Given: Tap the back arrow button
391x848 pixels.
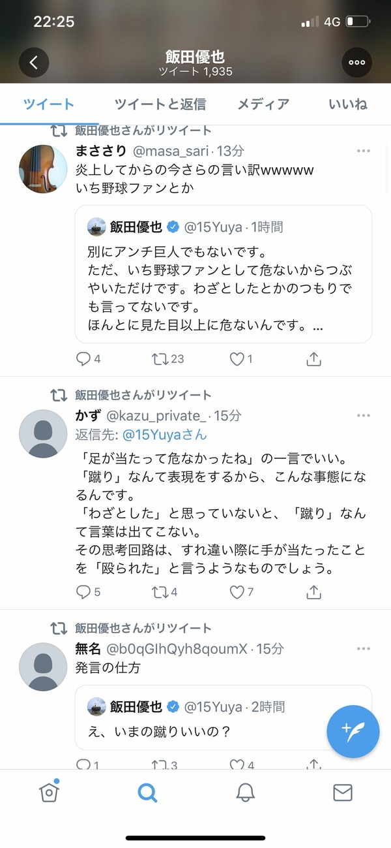Looking at the screenshot, I should tap(34, 63).
